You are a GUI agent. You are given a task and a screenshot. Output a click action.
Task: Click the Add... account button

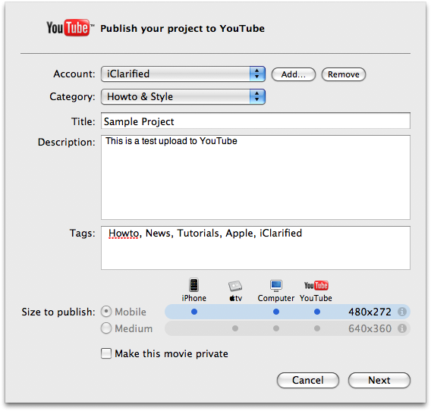click(x=294, y=74)
